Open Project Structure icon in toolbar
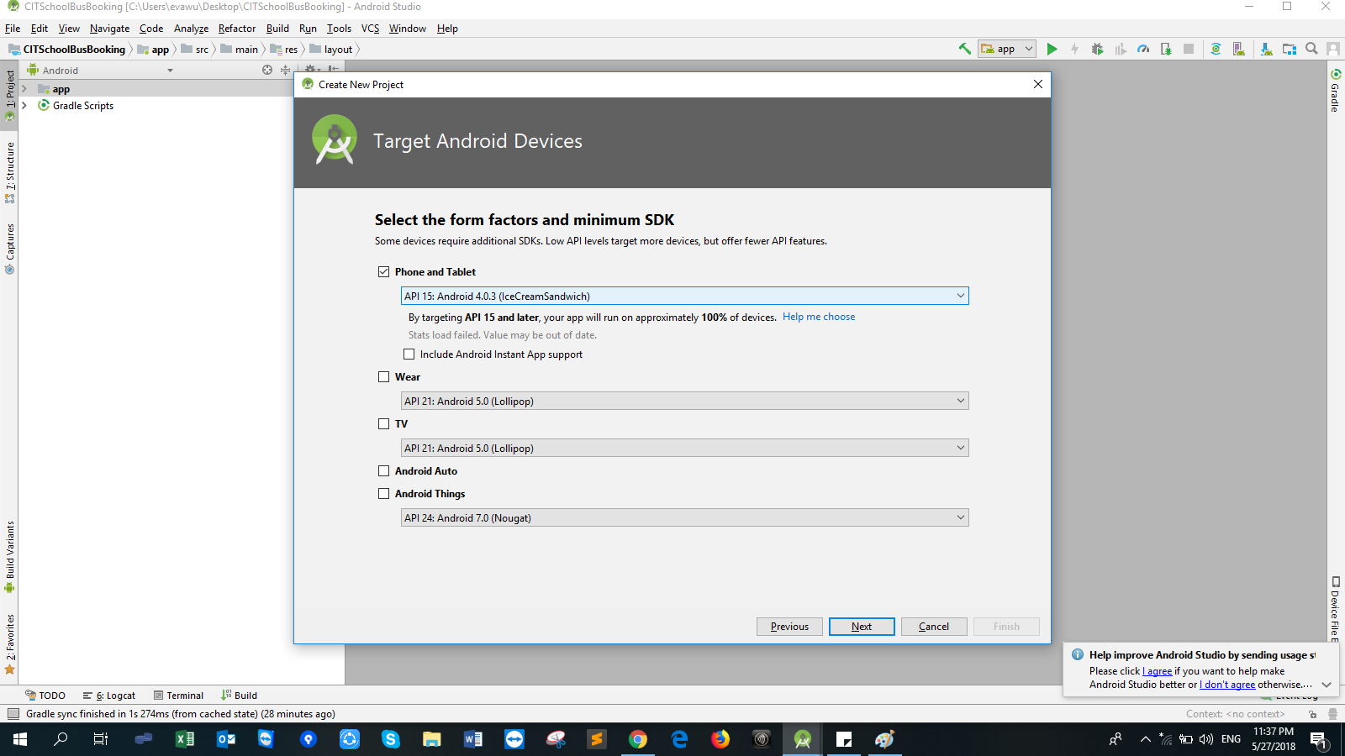The image size is (1345, 756). pyautogui.click(x=1289, y=49)
